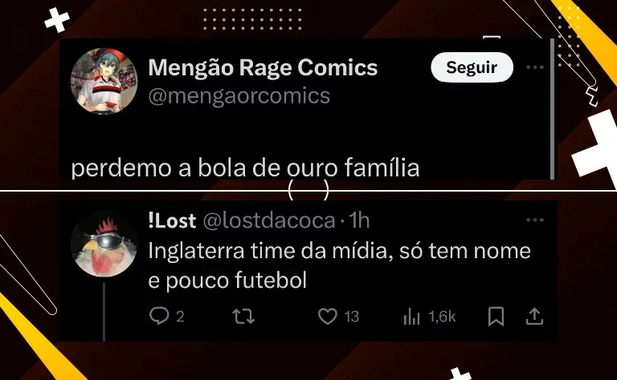Open the 1h timestamp of the reply

(359, 220)
